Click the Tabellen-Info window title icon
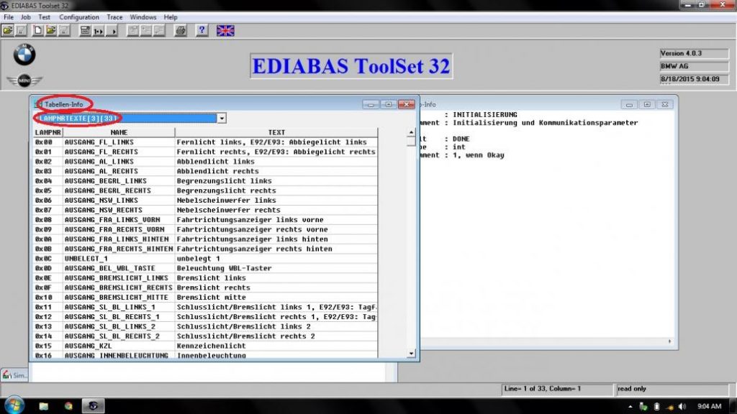Image resolution: width=737 pixels, height=414 pixels. [x=39, y=104]
